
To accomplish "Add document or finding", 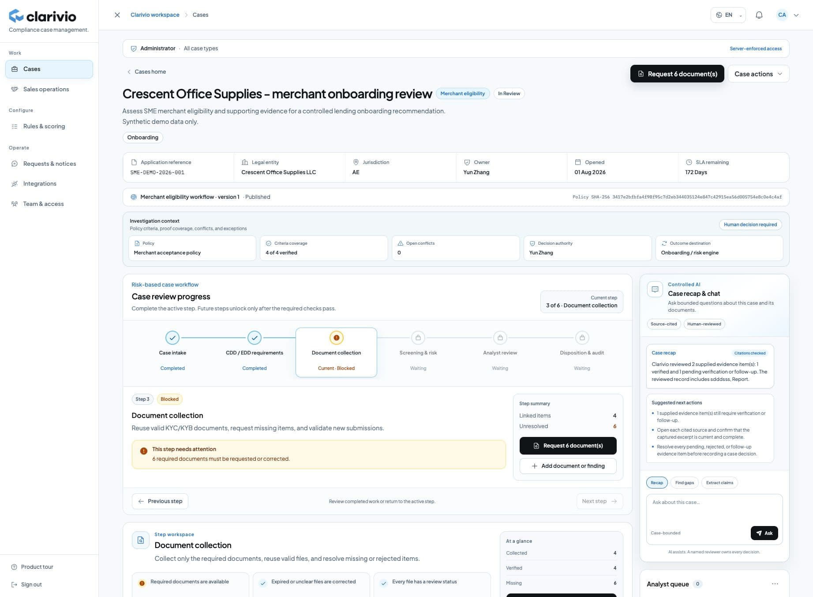I will coord(568,466).
